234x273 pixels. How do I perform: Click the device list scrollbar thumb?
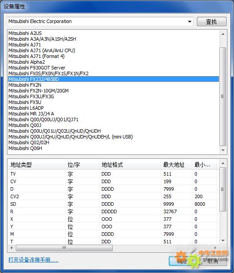[223, 96]
